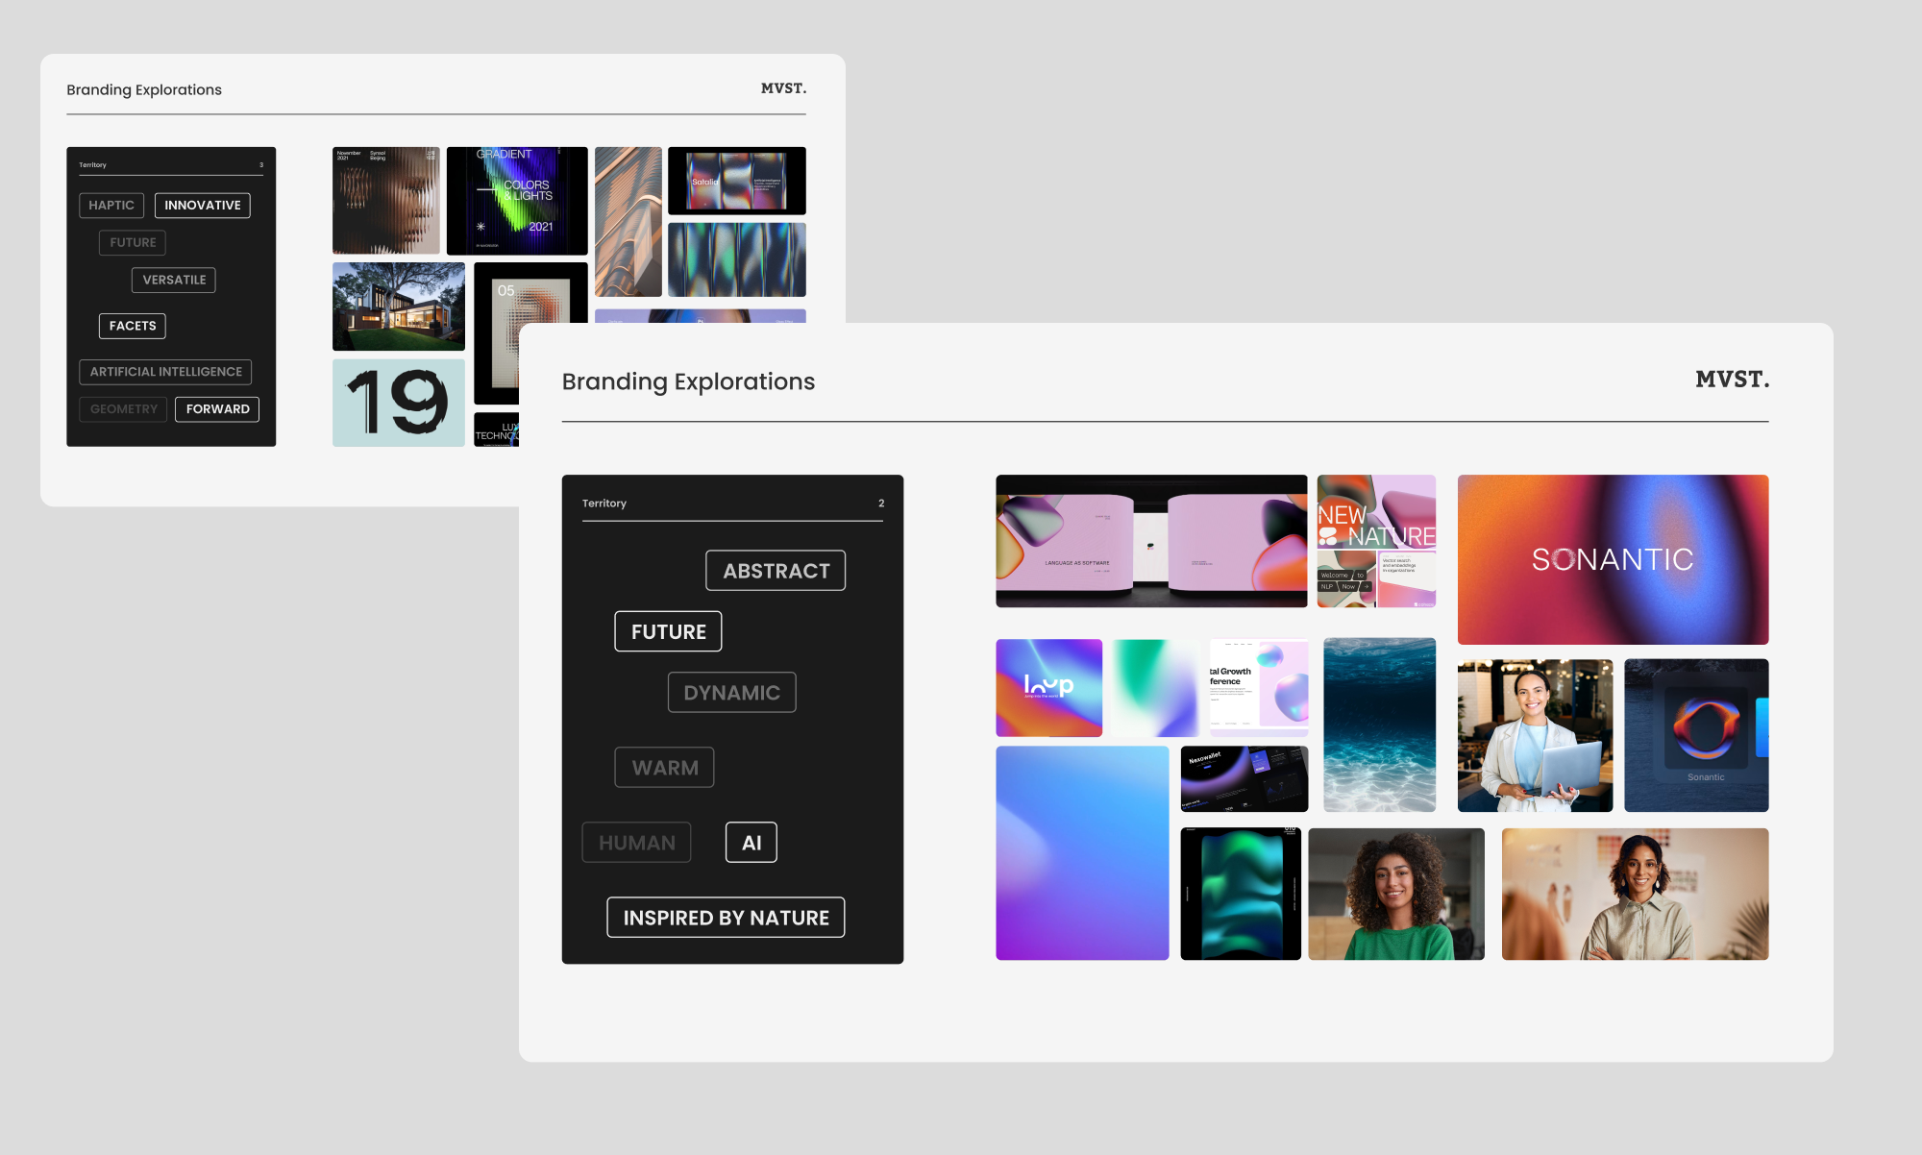The height and width of the screenshot is (1155, 1922).
Task: Open the blue-purple gradient thumbnail
Action: pyautogui.click(x=1082, y=853)
